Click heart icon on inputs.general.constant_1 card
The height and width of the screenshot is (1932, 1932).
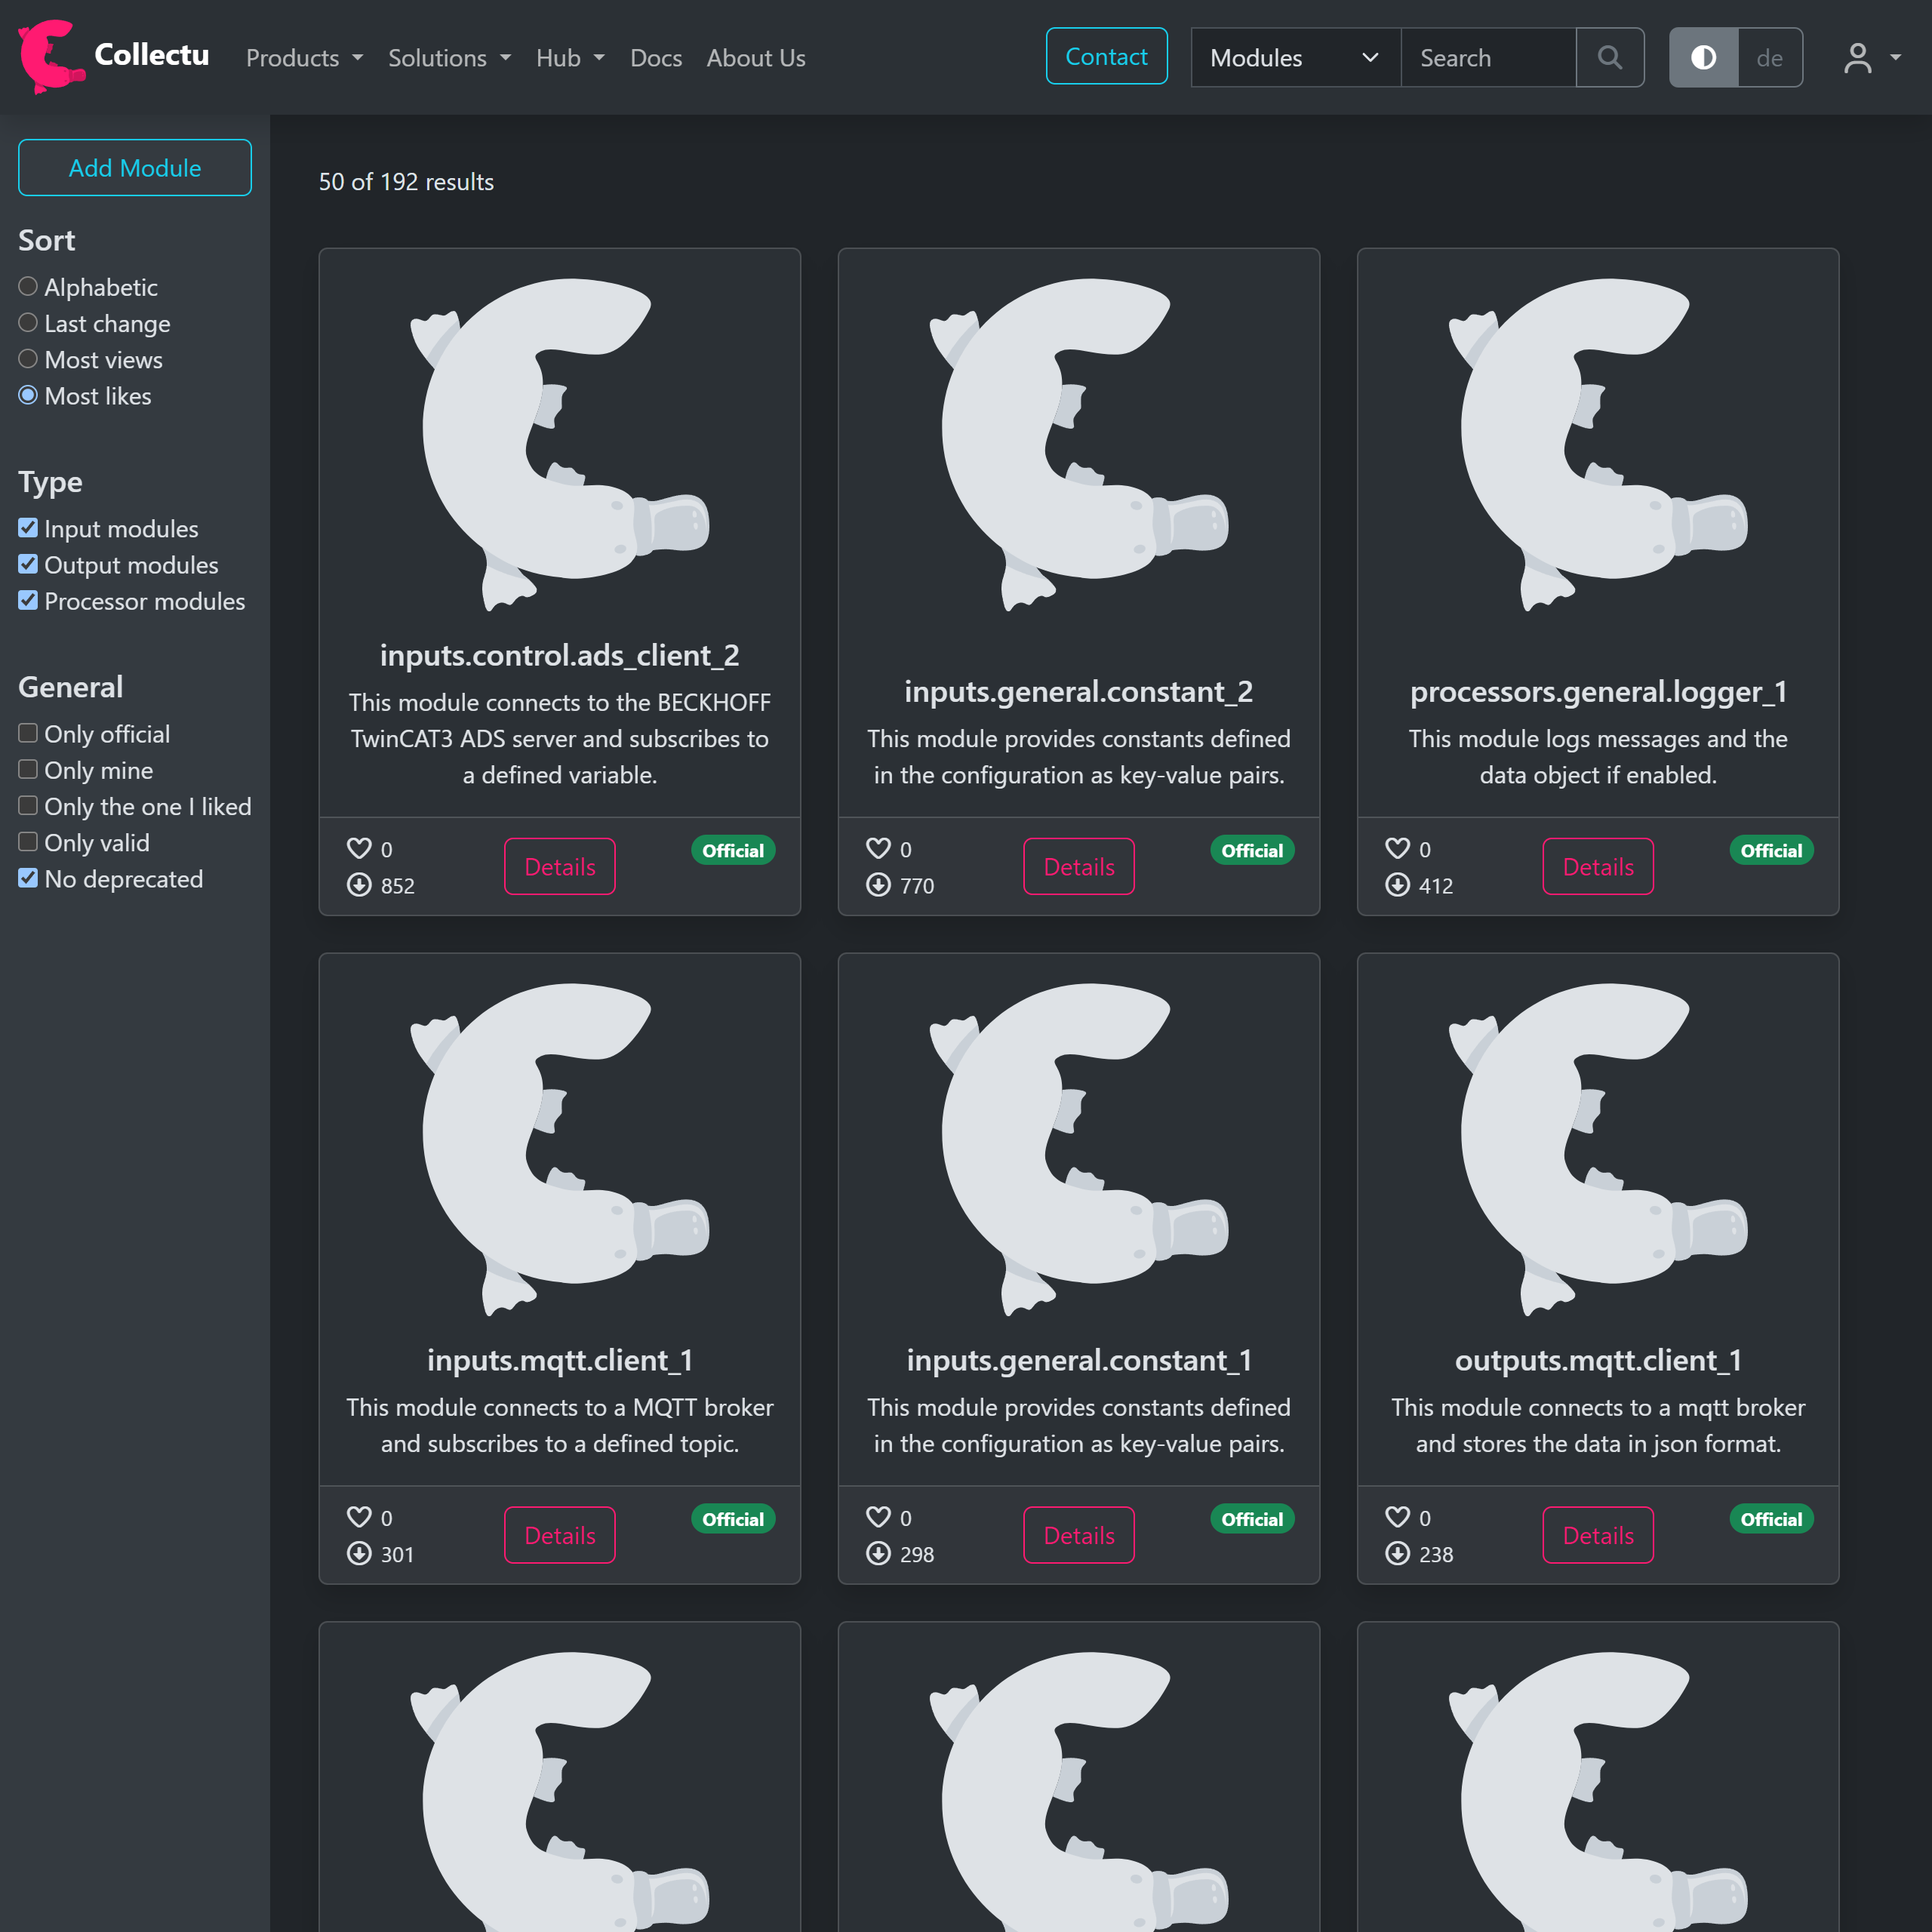pyautogui.click(x=878, y=1517)
